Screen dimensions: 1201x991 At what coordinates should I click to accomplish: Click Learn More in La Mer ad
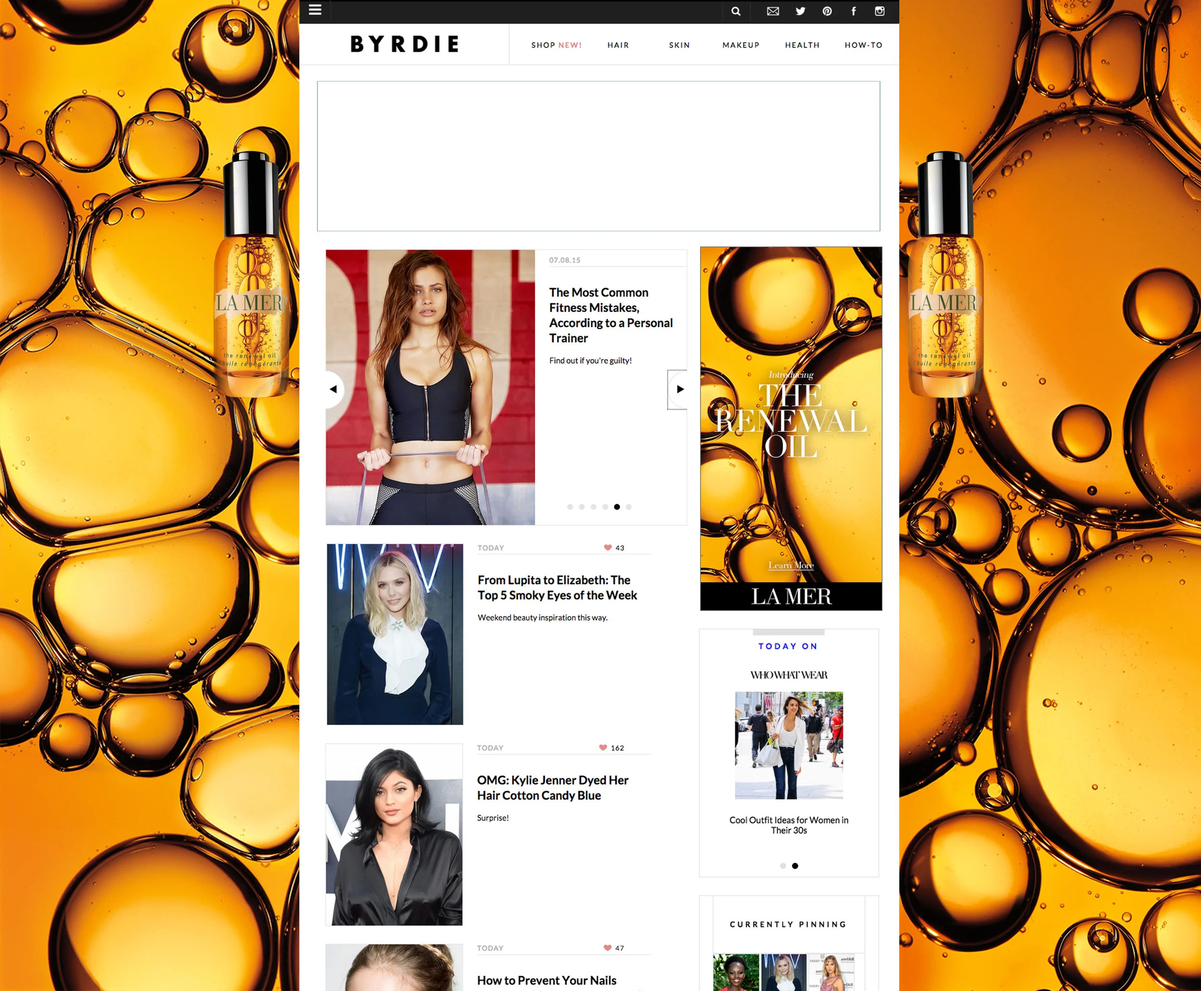click(791, 565)
